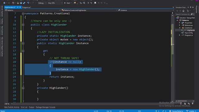Click the DesignPatterns repository status item
The image size is (199, 112).
tap(176, 111)
